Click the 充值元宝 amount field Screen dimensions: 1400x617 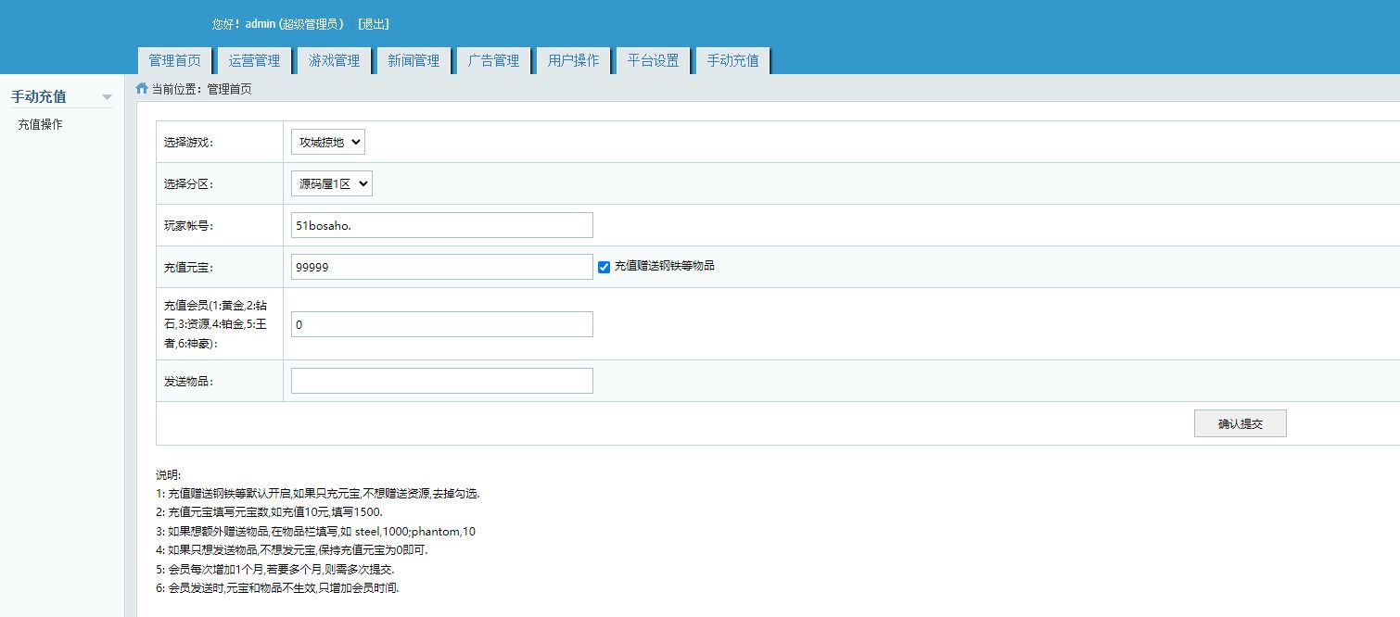coord(441,267)
